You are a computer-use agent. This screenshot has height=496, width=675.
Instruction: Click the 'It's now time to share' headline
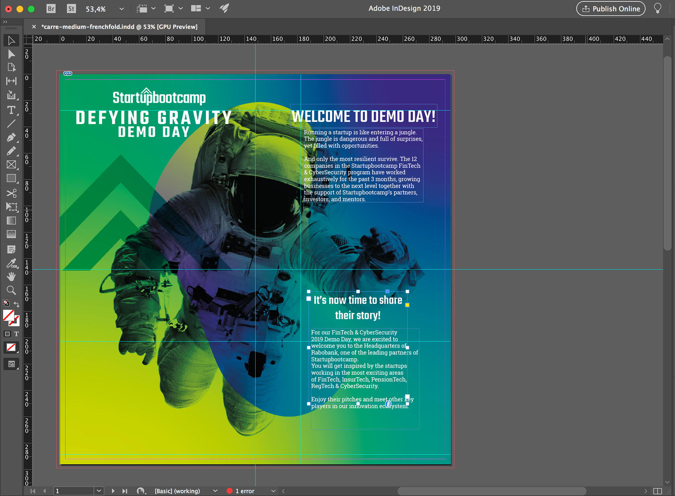358,300
